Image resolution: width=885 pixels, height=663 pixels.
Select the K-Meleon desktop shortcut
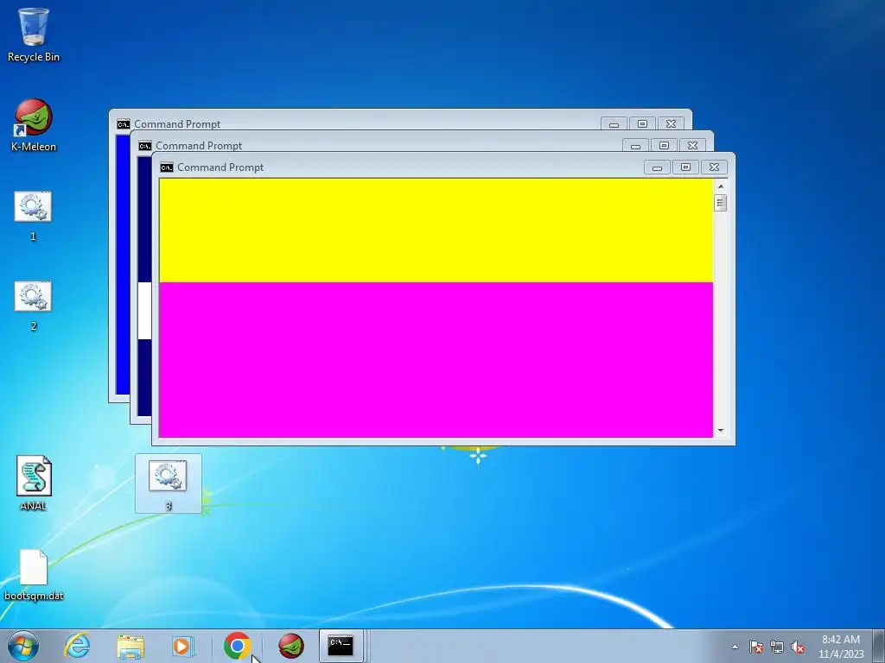34,125
